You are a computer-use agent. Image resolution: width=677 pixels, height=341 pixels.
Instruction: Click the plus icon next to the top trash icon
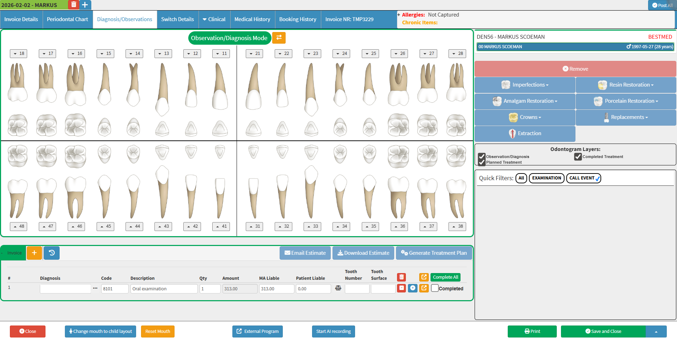(85, 5)
